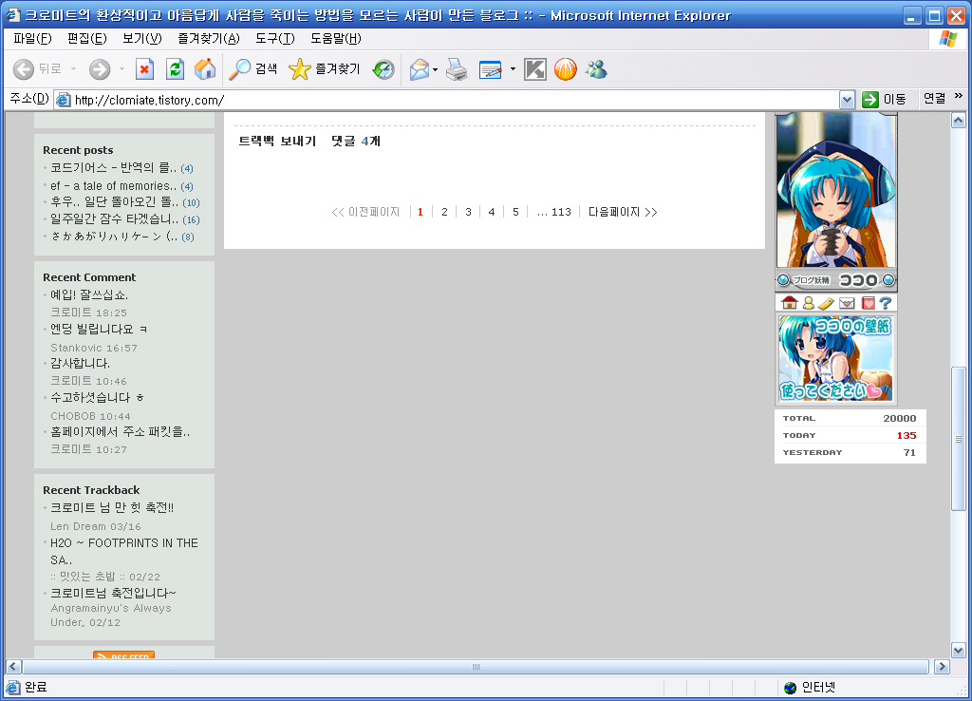Go to page 5 in pagination
972x701 pixels.
point(515,212)
